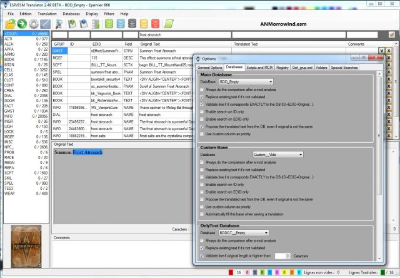
Task: Open a mod file with the folder icon
Action: pos(10,24)
